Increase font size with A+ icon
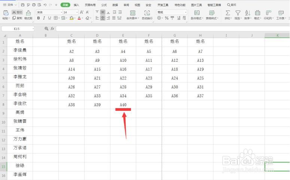 82,12
